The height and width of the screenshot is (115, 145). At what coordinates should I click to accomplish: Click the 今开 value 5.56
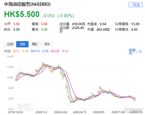tap(16, 24)
